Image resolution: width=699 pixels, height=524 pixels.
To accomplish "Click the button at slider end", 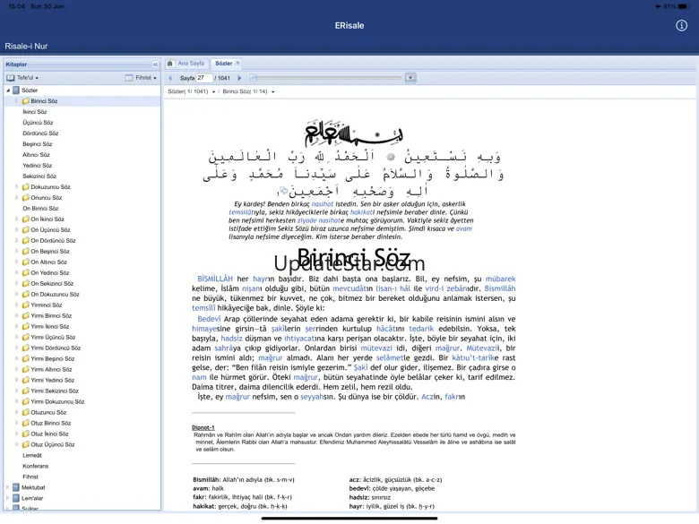I will click(x=410, y=78).
